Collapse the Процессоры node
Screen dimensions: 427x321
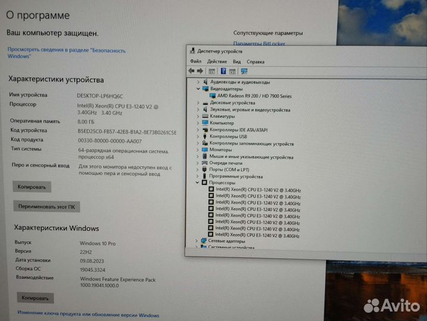pos(197,182)
